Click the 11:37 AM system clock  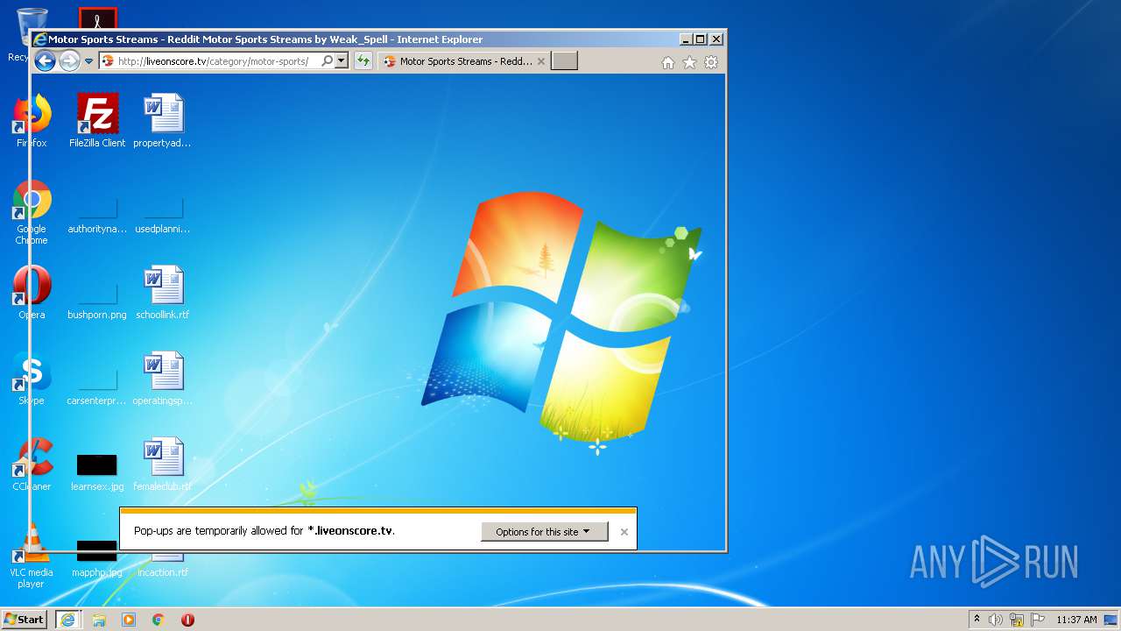click(x=1076, y=620)
